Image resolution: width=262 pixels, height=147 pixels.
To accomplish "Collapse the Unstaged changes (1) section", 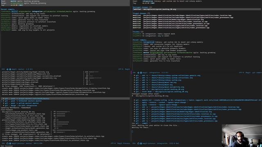I will point(142,7).
